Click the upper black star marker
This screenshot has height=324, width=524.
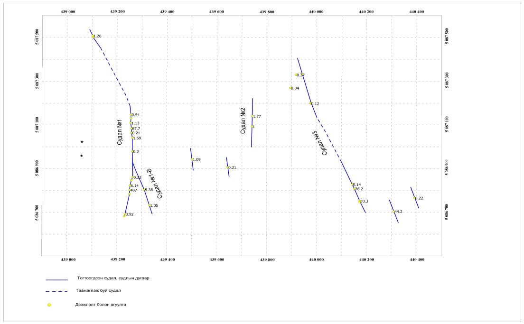pos(82,142)
